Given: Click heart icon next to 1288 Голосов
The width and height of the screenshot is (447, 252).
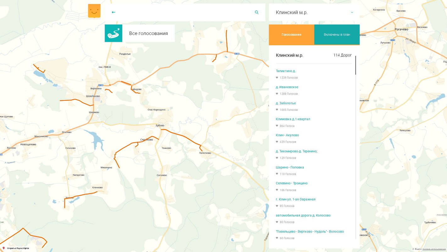Looking at the screenshot, I should coord(277,94).
